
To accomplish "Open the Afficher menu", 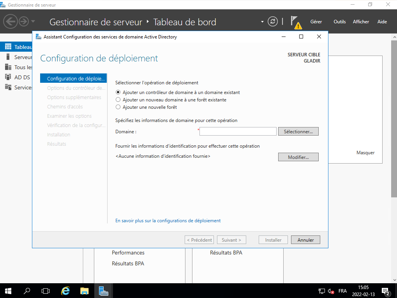I will tap(361, 22).
